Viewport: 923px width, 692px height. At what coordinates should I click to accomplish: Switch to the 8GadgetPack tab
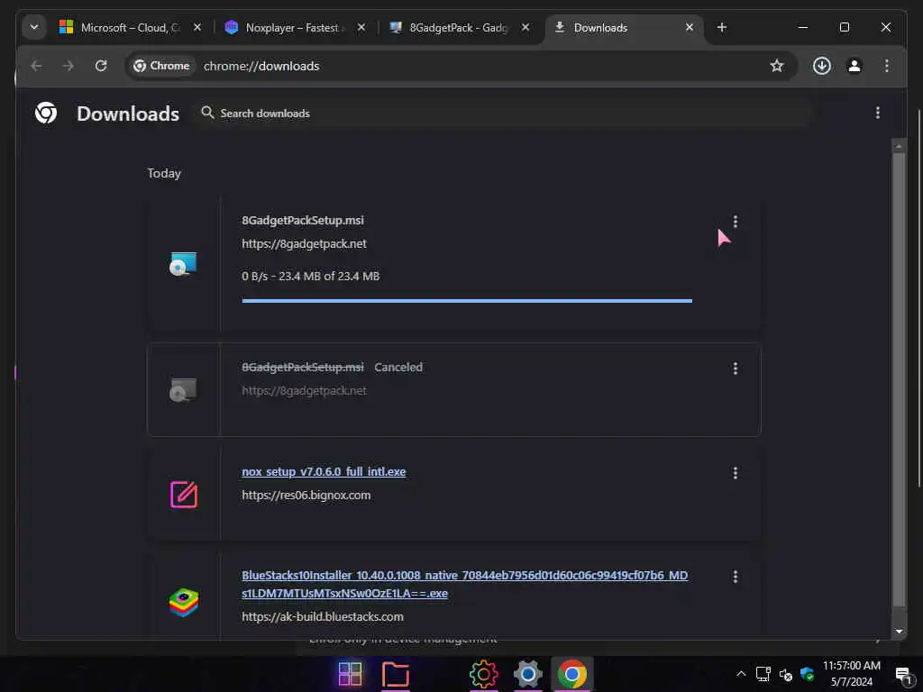coord(459,28)
